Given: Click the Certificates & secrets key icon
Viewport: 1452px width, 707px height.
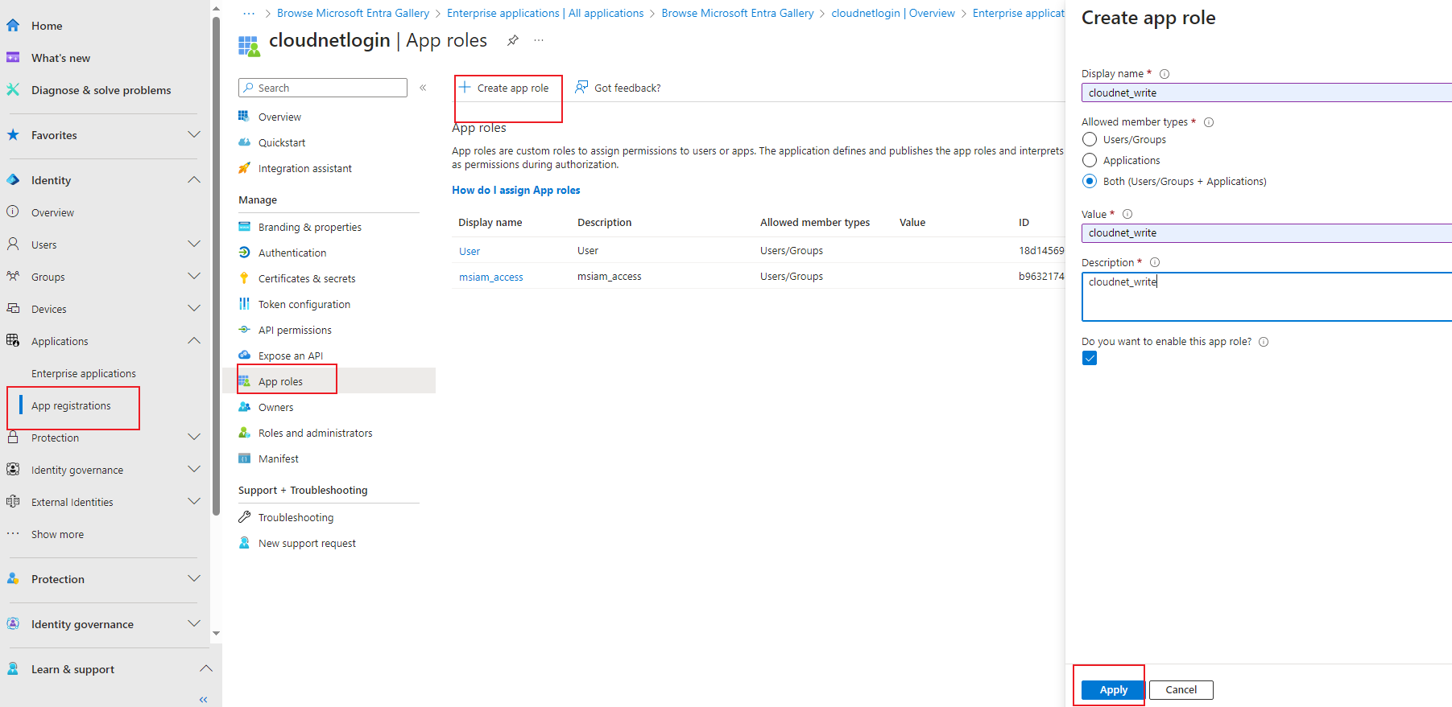Looking at the screenshot, I should pyautogui.click(x=244, y=278).
